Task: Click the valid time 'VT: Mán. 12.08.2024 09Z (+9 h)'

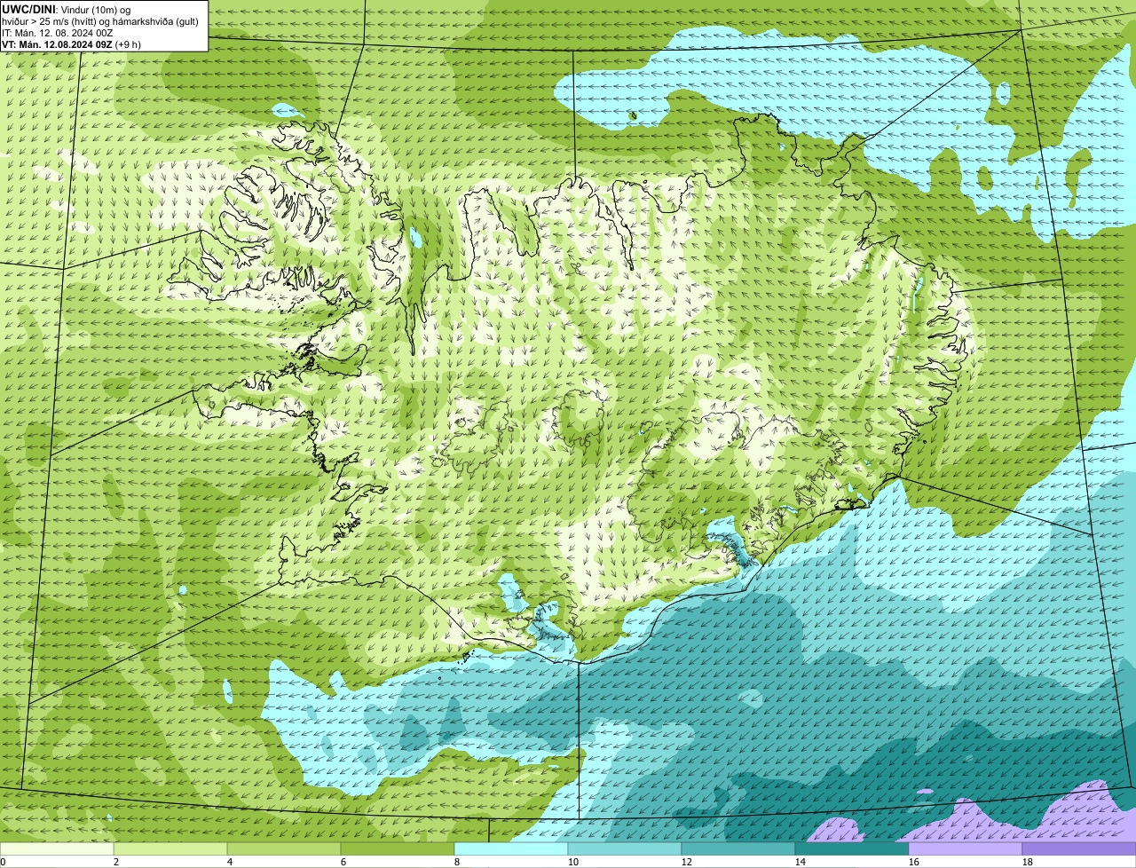Action: 72,43
